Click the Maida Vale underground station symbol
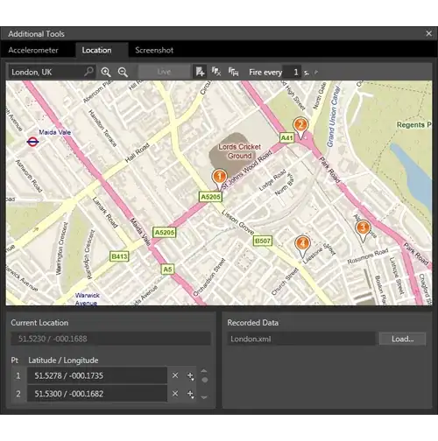 pyautogui.click(x=32, y=142)
